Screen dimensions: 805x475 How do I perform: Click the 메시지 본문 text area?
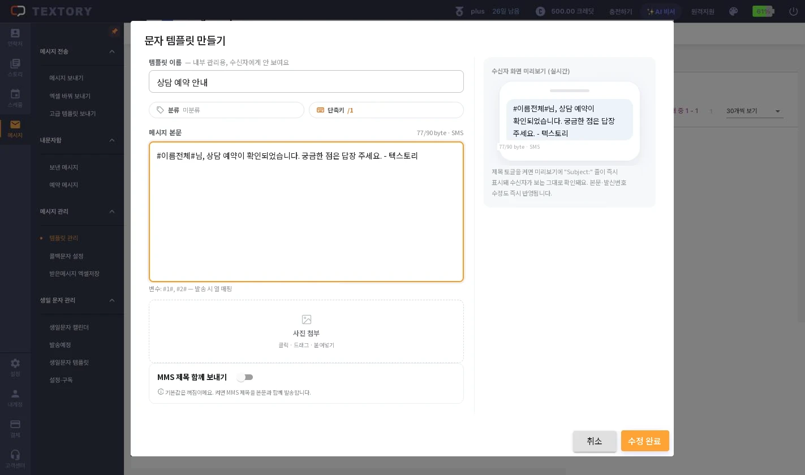pos(306,211)
